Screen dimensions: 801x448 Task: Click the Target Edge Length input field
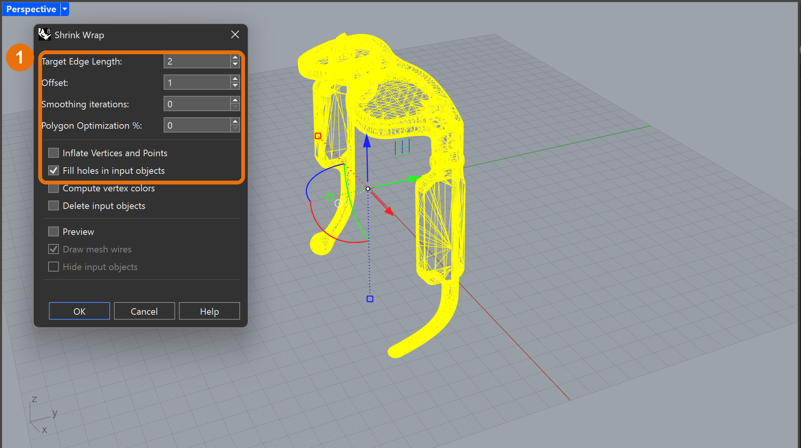click(197, 61)
